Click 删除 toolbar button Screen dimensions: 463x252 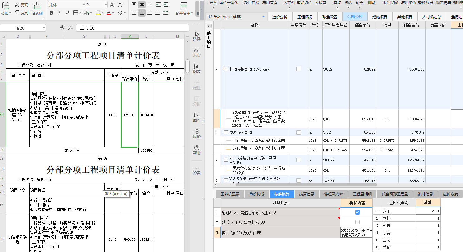tap(372, 2)
